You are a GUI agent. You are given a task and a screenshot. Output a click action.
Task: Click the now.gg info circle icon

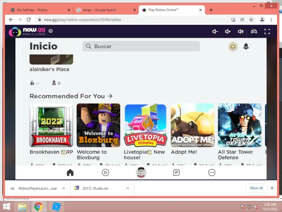[x=51, y=31]
